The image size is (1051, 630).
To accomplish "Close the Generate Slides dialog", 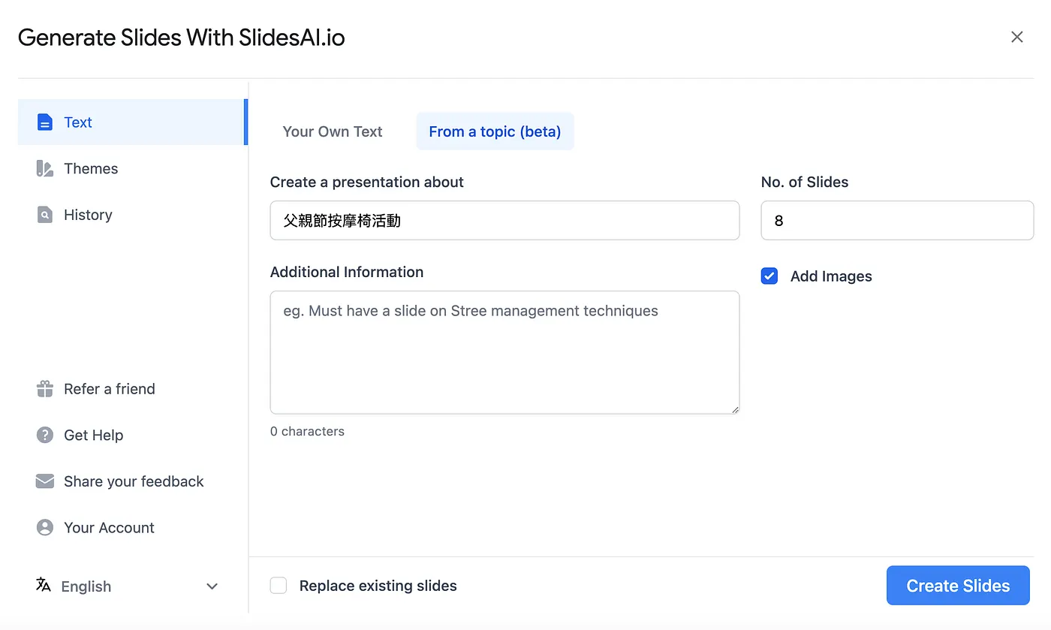I will pyautogui.click(x=1017, y=38).
